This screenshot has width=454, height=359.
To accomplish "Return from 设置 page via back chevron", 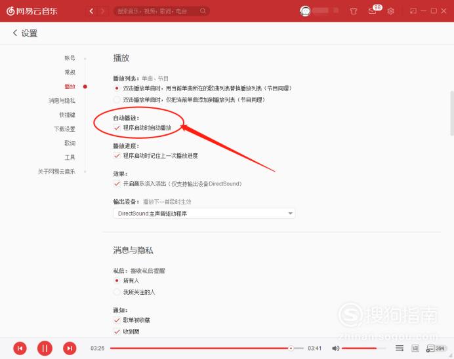I will click(x=15, y=33).
